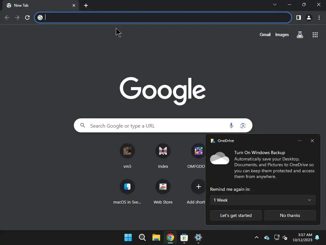Search by image with the Lens icon

pos(243,125)
